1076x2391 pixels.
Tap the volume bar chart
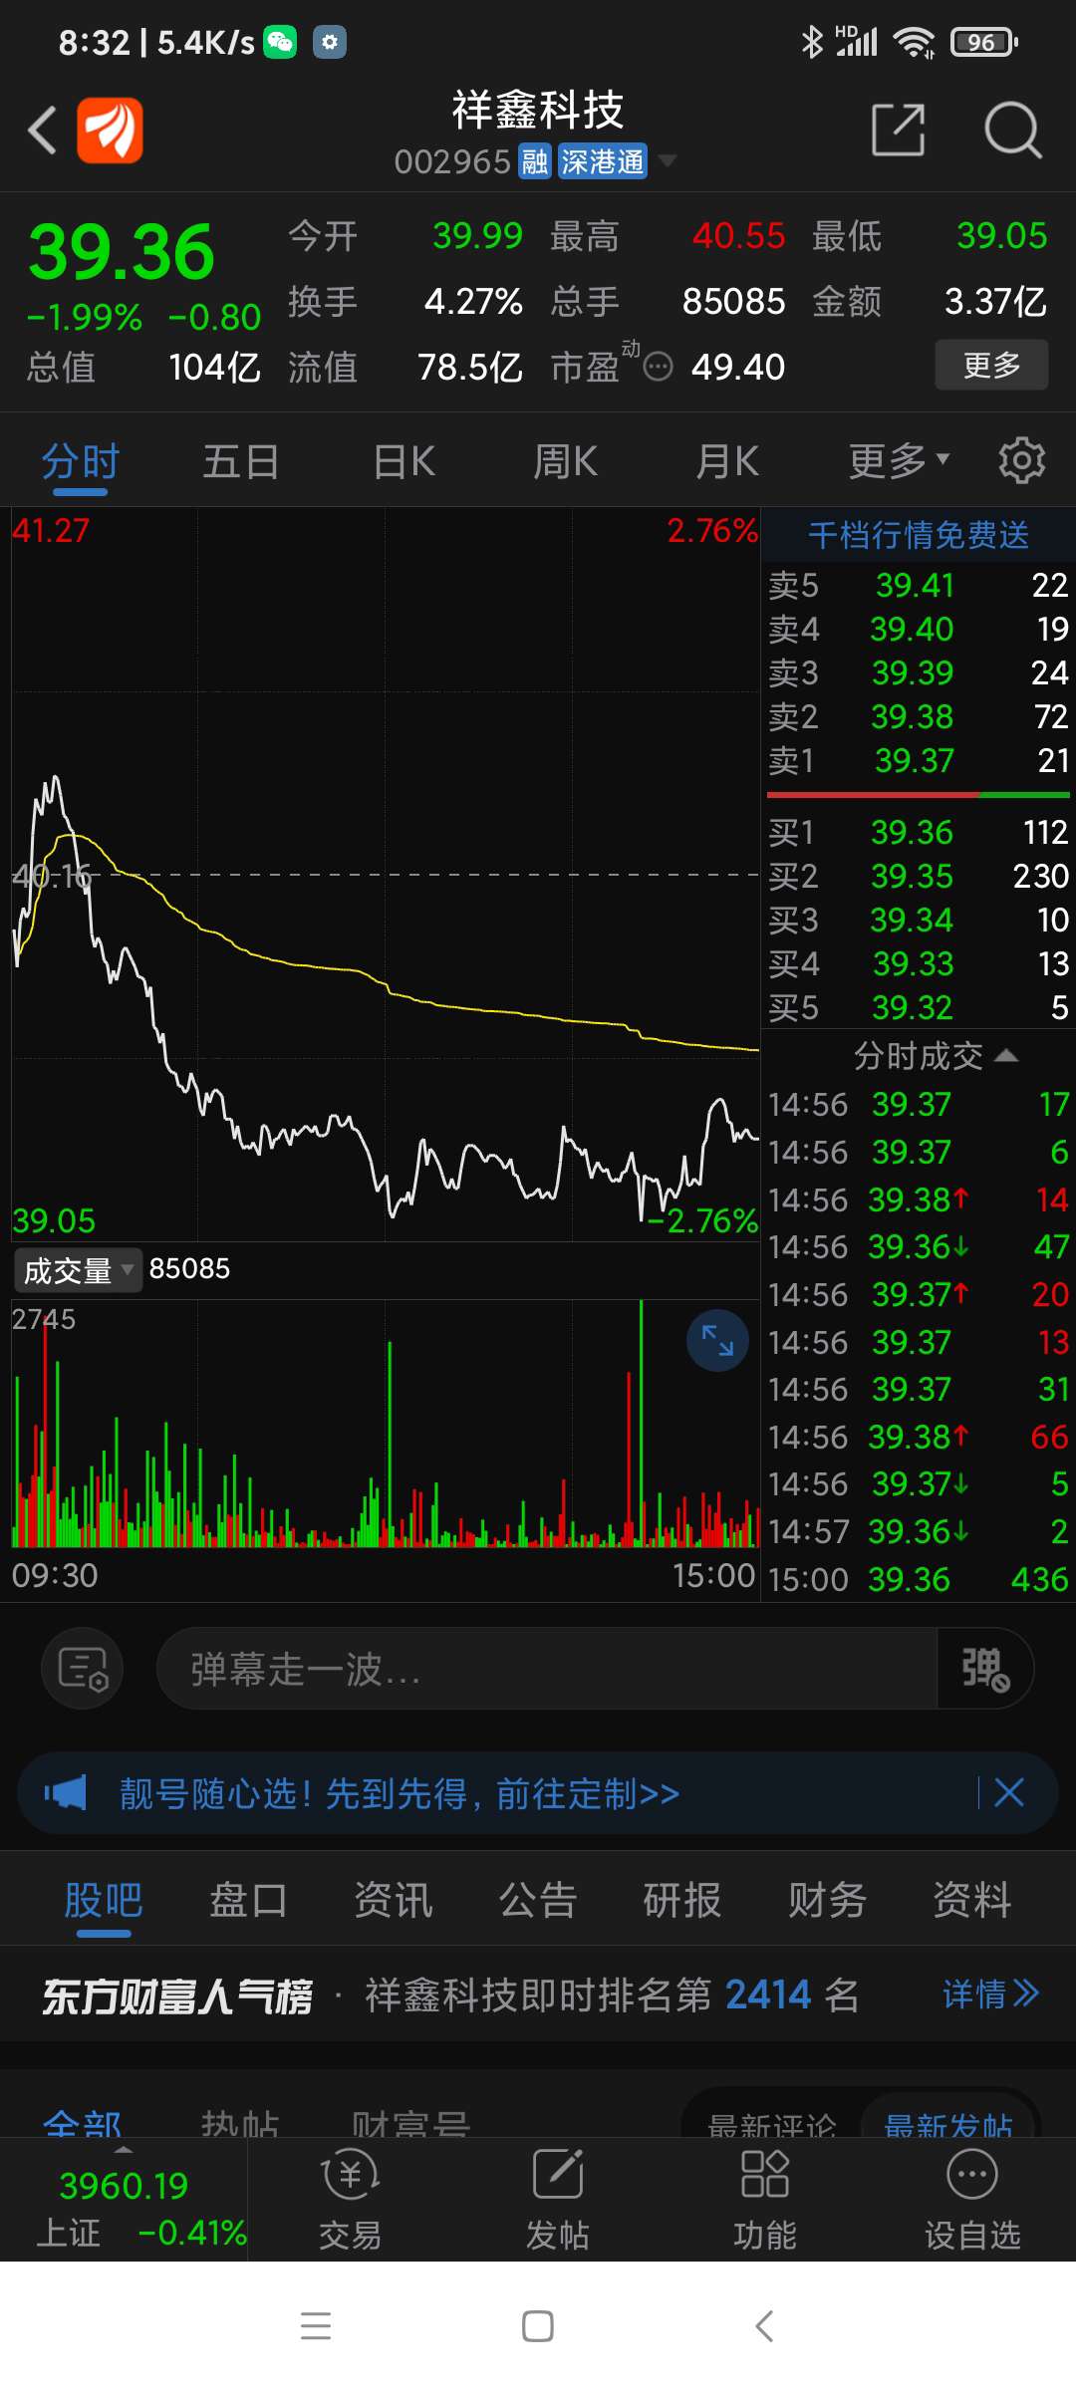click(386, 1423)
